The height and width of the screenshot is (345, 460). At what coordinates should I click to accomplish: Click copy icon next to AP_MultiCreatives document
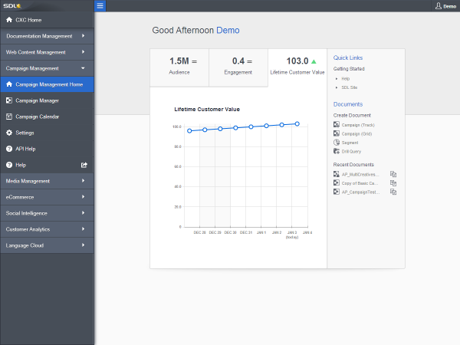(x=393, y=175)
